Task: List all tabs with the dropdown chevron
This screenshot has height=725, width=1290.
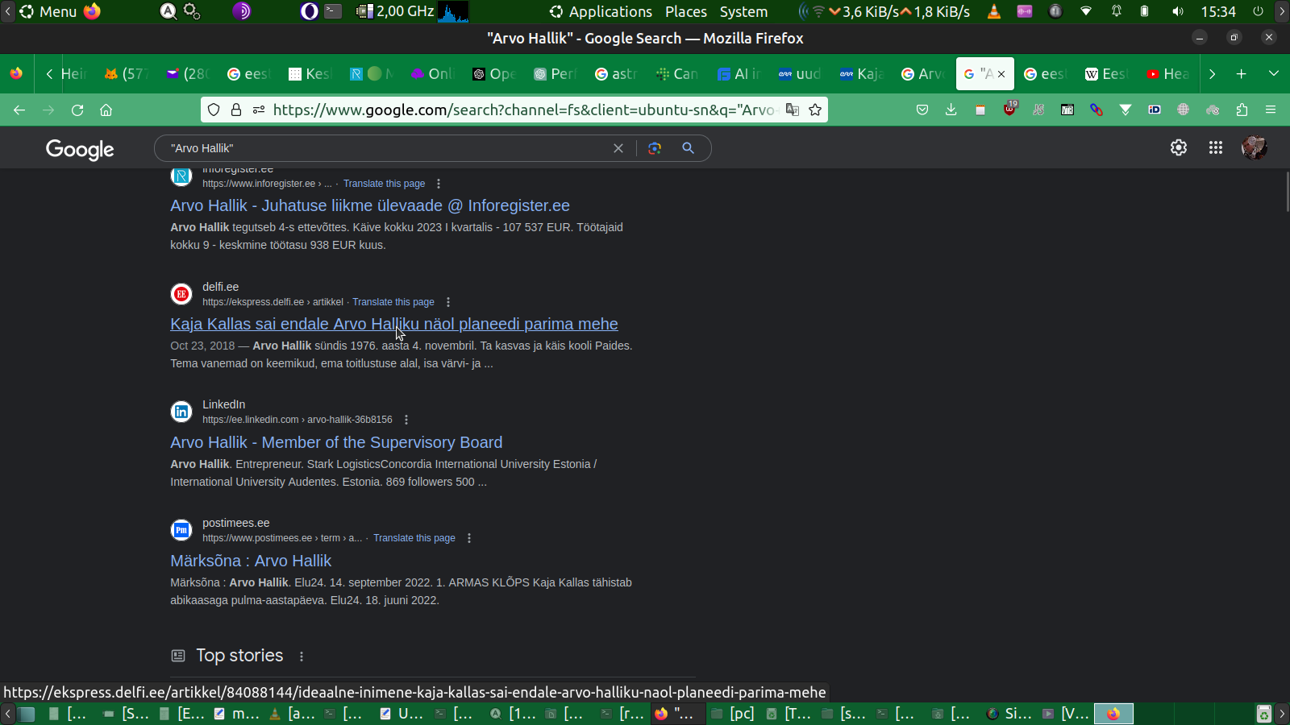Action: tap(1274, 74)
